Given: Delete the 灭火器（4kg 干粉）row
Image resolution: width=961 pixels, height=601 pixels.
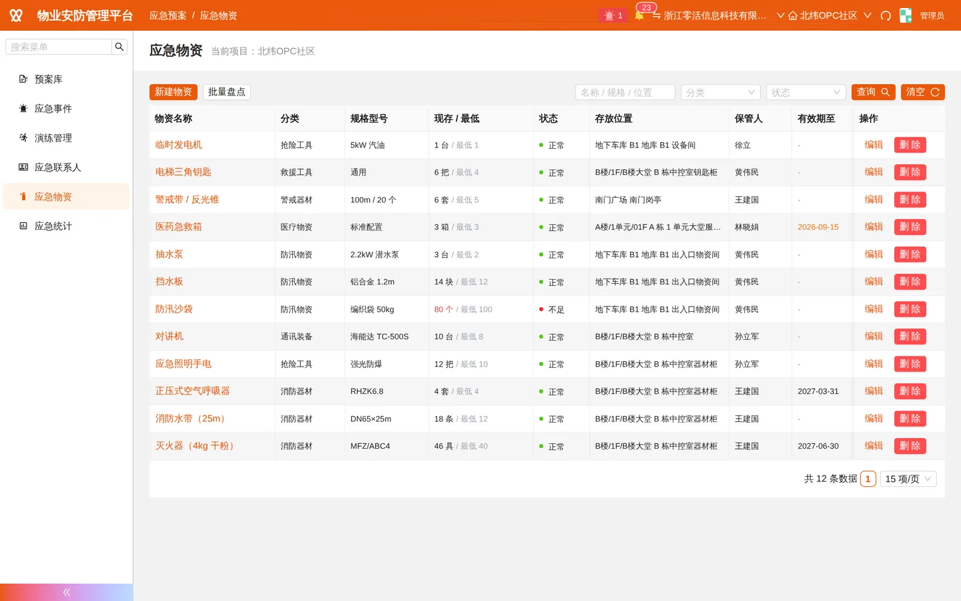Looking at the screenshot, I should pos(910,446).
